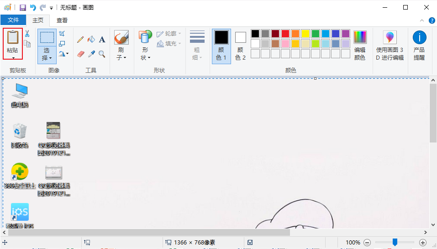
Task: Select the Text tool (A icon)
Action: click(102, 40)
